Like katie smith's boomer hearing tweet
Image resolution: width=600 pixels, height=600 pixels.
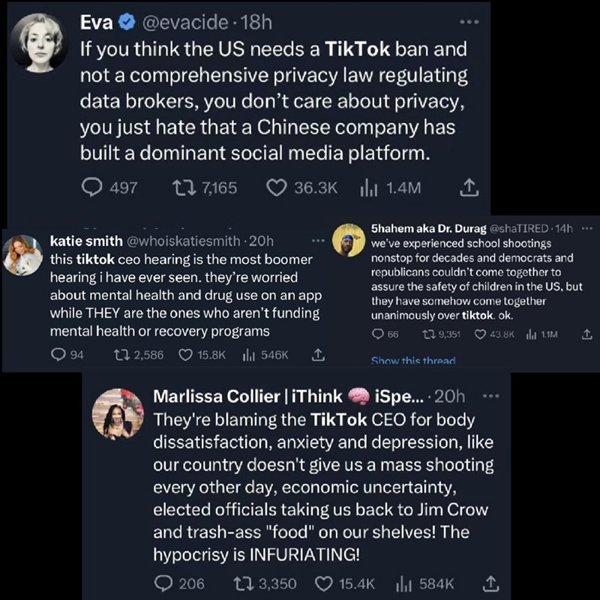[187, 355]
